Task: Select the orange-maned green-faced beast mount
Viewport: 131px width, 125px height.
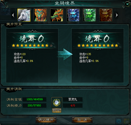Action: coord(40,15)
